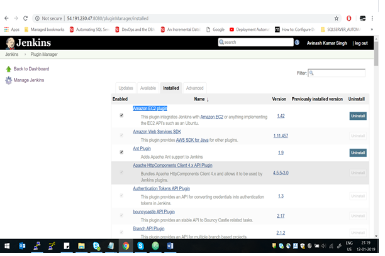The width and height of the screenshot is (385, 256).
Task: Click the Jenkins butler logo
Action: [x=10, y=43]
